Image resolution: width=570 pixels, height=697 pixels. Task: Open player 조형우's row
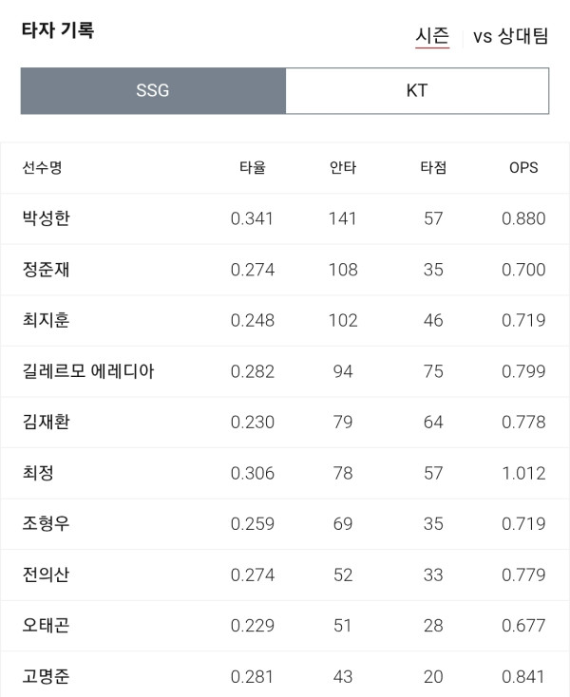tap(285, 524)
